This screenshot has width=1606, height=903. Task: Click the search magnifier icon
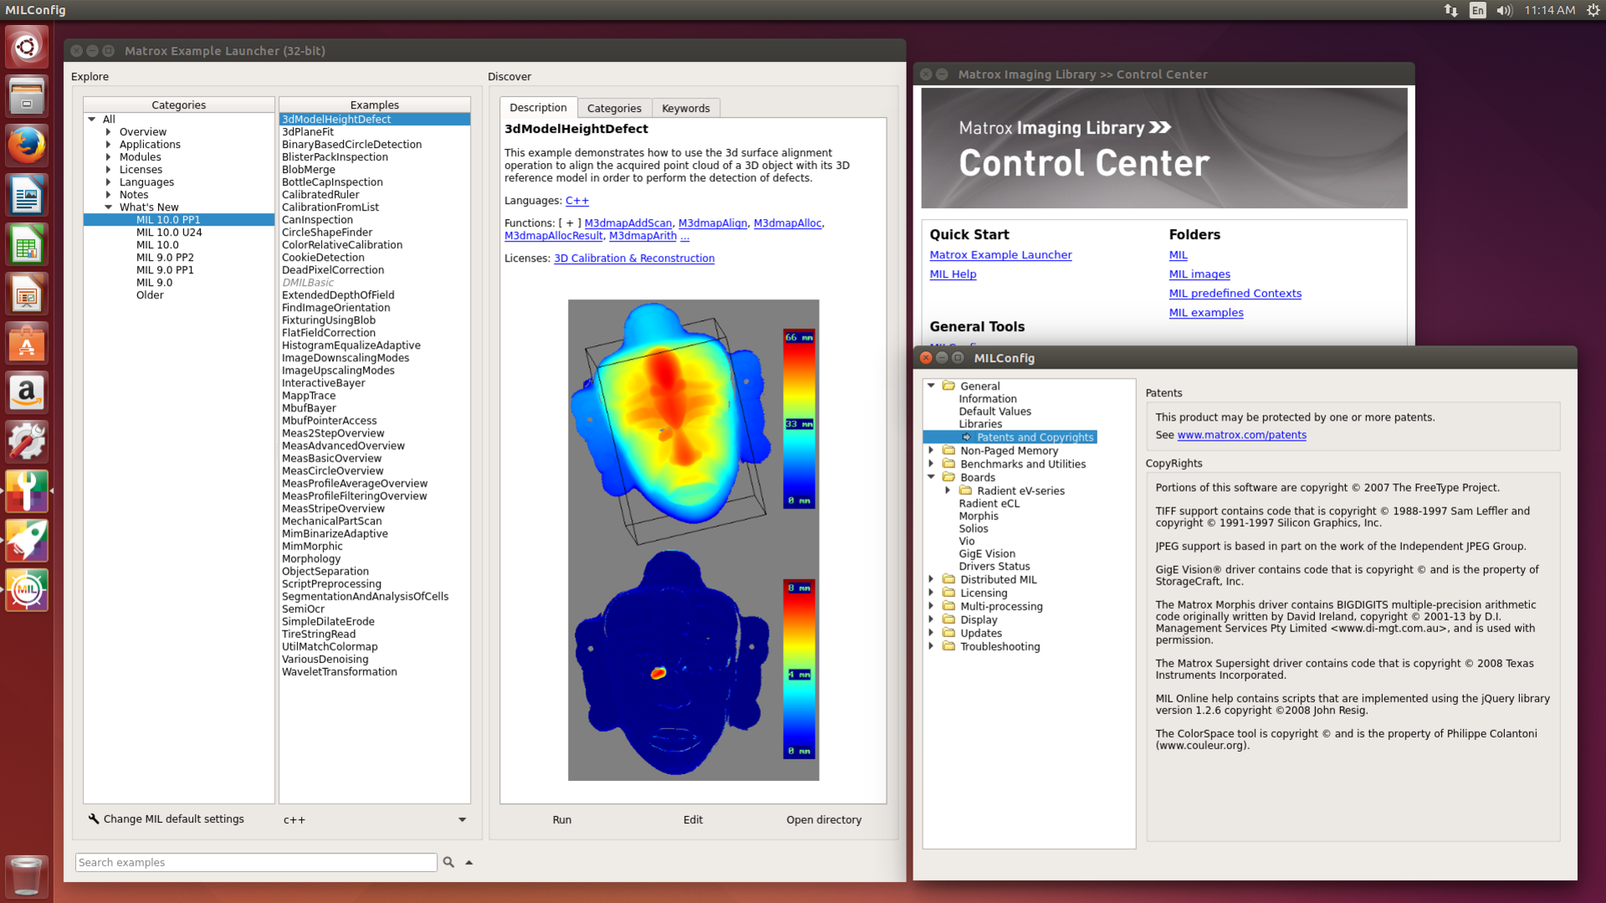pyautogui.click(x=448, y=862)
